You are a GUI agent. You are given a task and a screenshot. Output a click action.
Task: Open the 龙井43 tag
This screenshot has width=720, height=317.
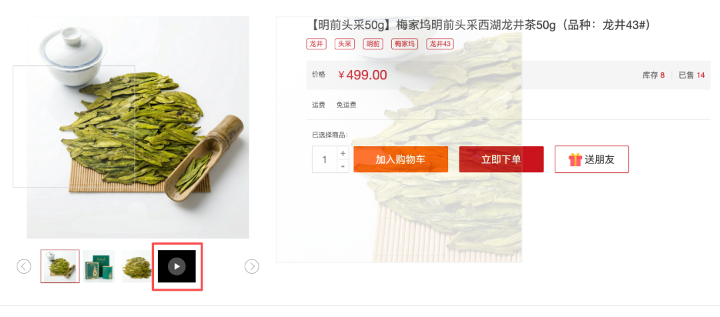[440, 44]
